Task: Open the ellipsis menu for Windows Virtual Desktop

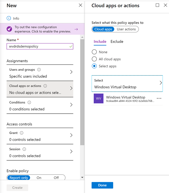Action: 159,98
